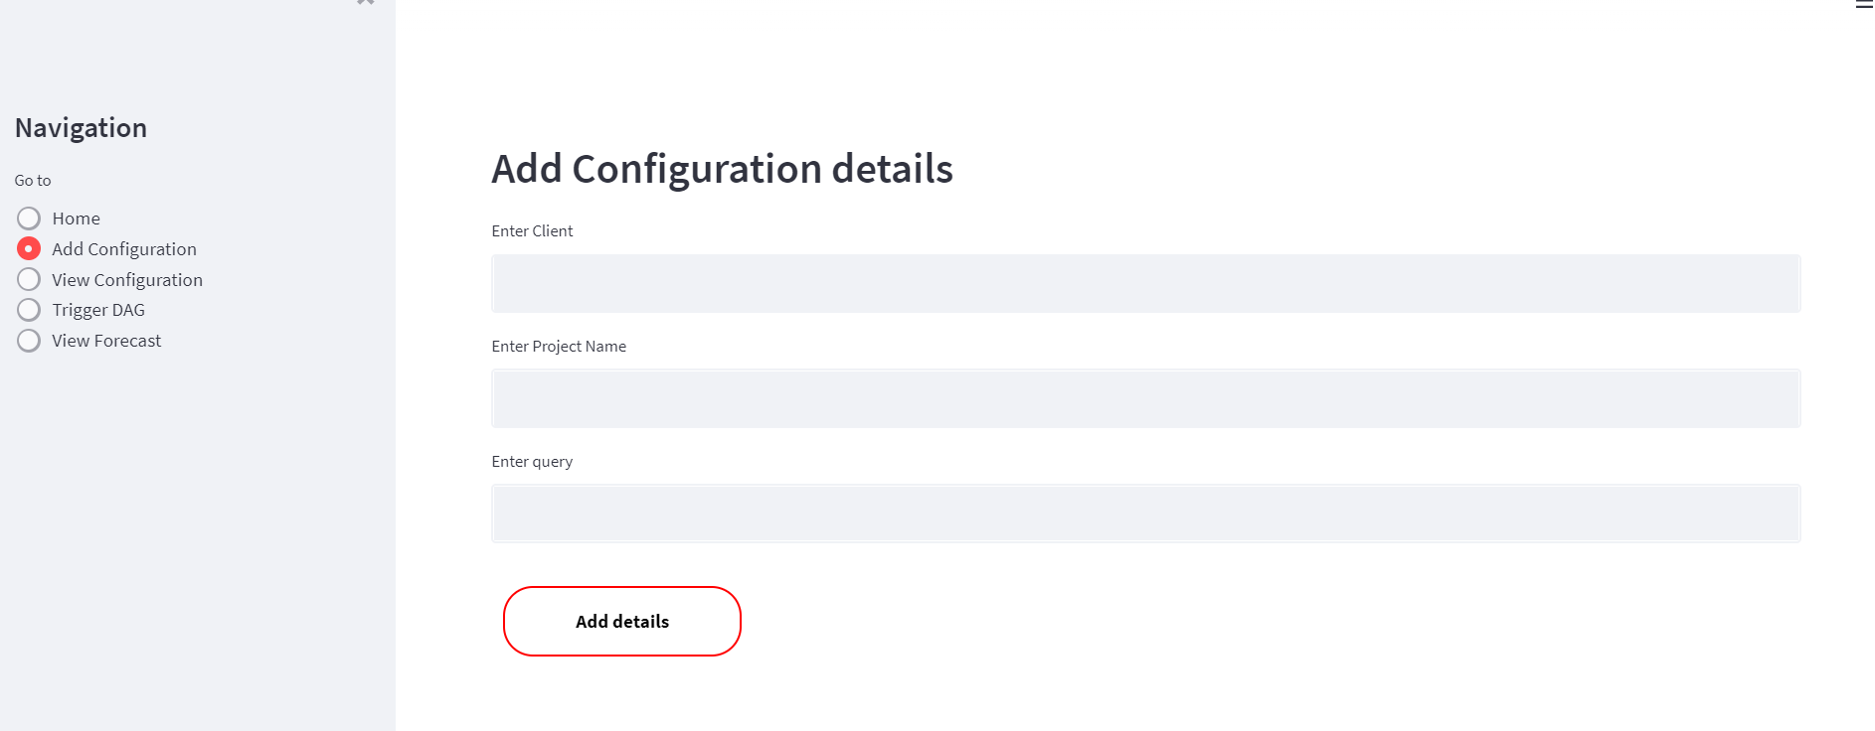Click the 'Enter Client' field label
The height and width of the screenshot is (731, 1875).
coord(532,231)
